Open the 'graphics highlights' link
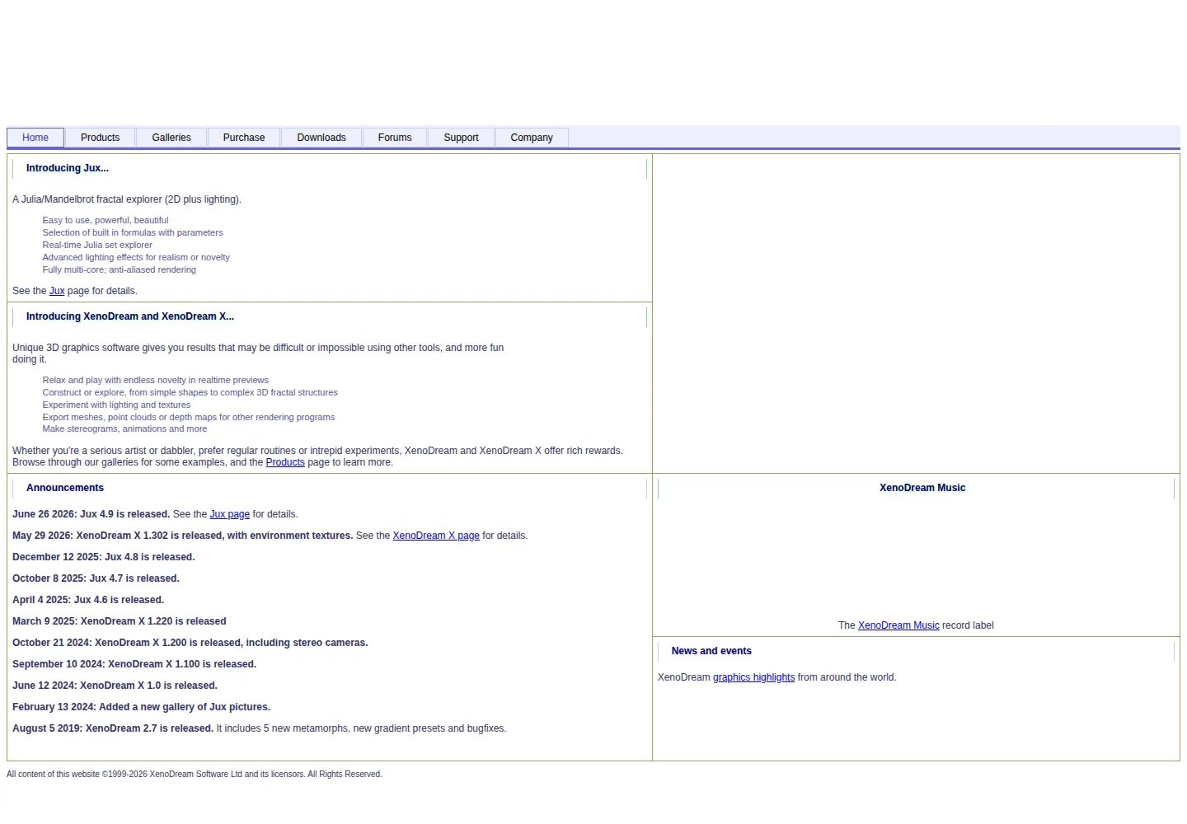The height and width of the screenshot is (824, 1187). click(x=754, y=677)
